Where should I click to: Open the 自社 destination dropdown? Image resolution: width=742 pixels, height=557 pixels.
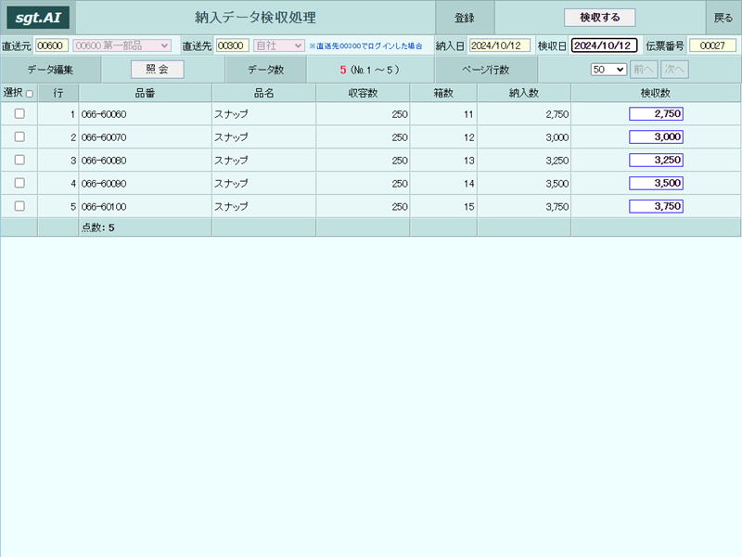click(x=279, y=45)
